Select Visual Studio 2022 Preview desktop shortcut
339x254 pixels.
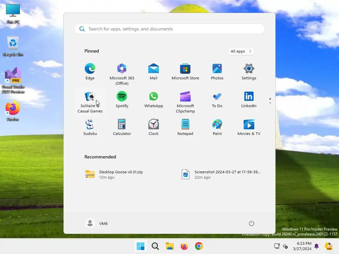point(13,80)
